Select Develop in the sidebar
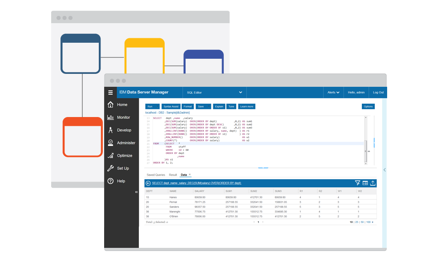Viewport: 445px width, 267px height. pyautogui.click(x=124, y=130)
